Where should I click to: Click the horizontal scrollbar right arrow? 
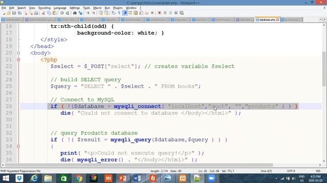320,165
